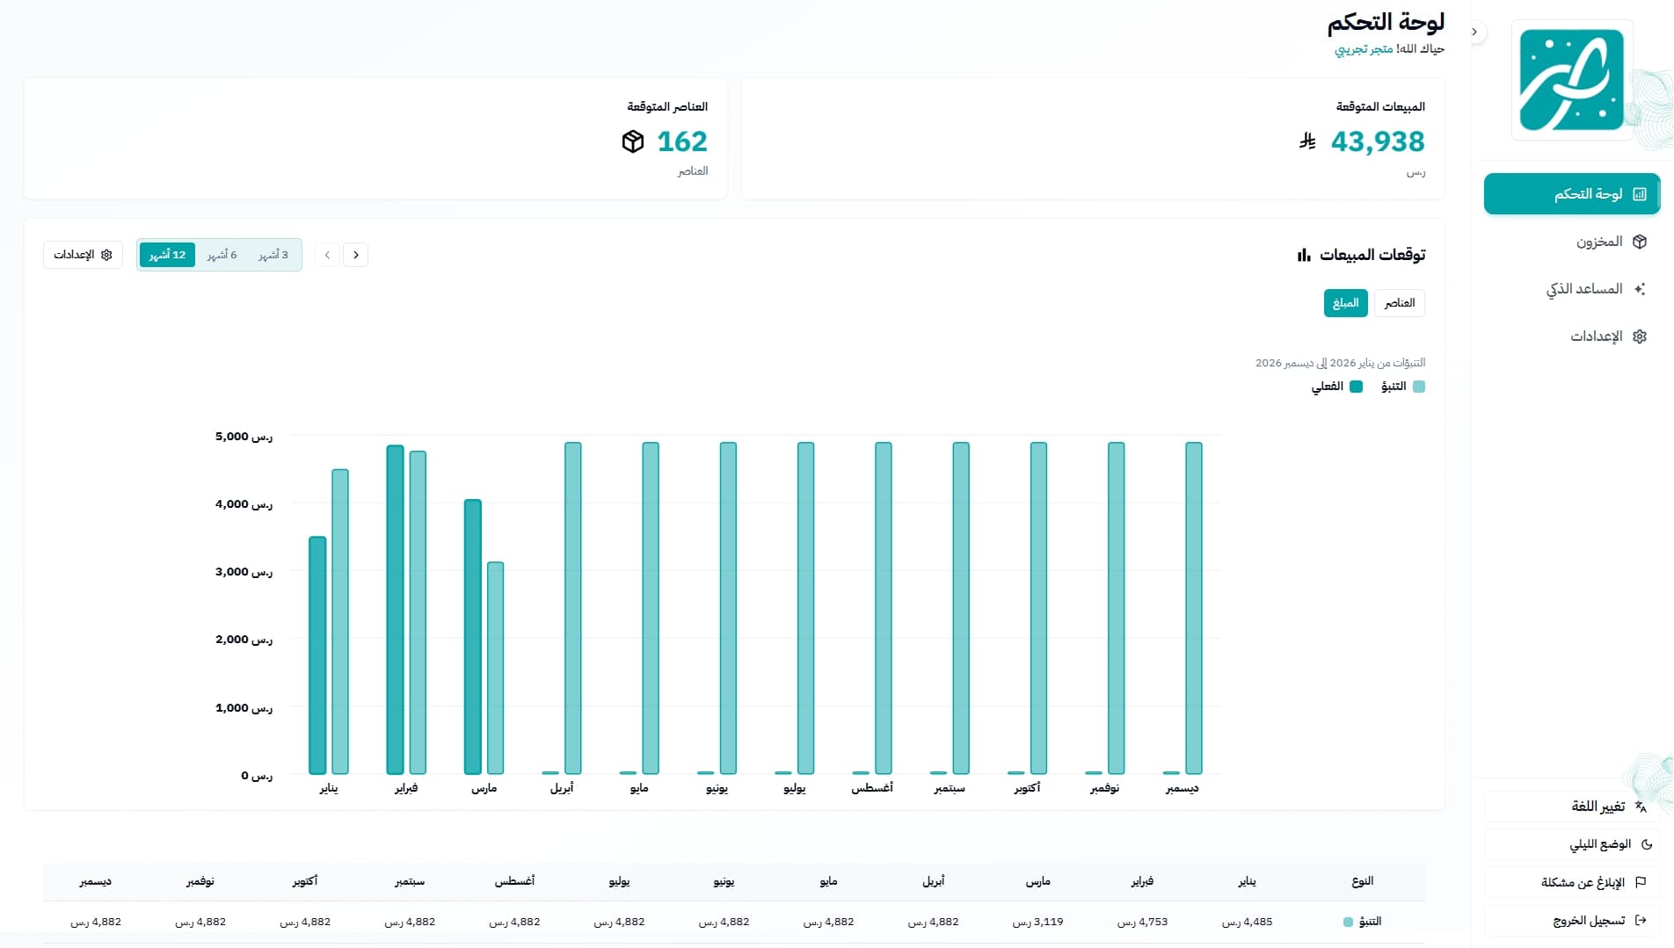Click the change language icon
The height and width of the screenshot is (948, 1674).
click(1640, 807)
